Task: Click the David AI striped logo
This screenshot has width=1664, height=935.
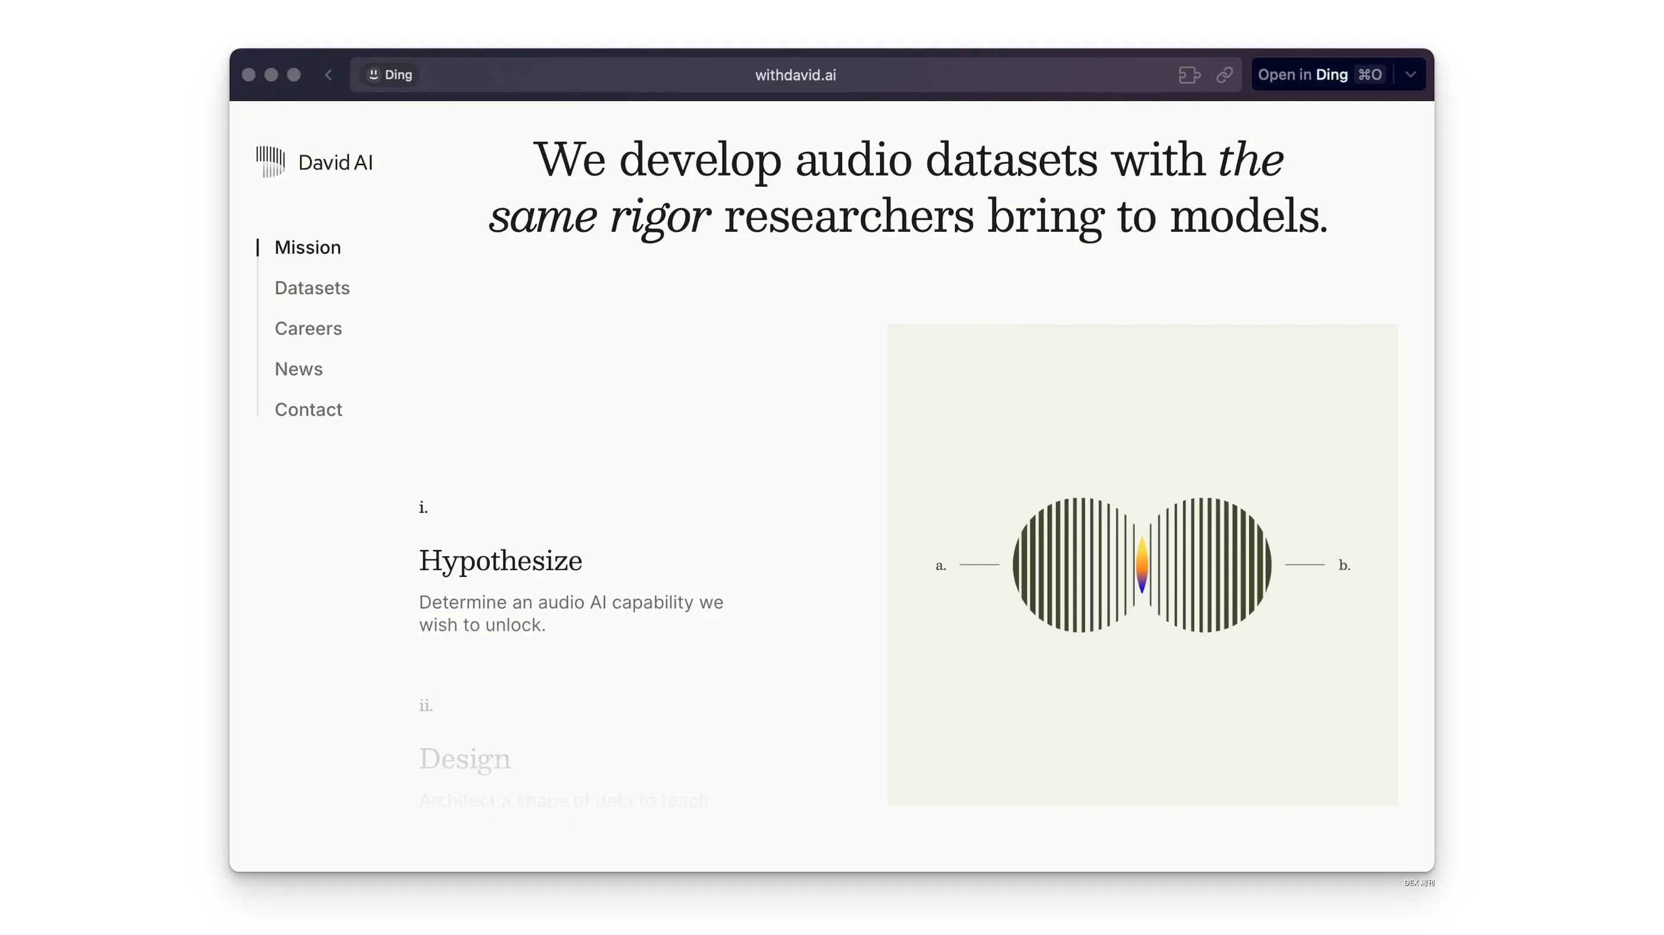Action: 270,162
